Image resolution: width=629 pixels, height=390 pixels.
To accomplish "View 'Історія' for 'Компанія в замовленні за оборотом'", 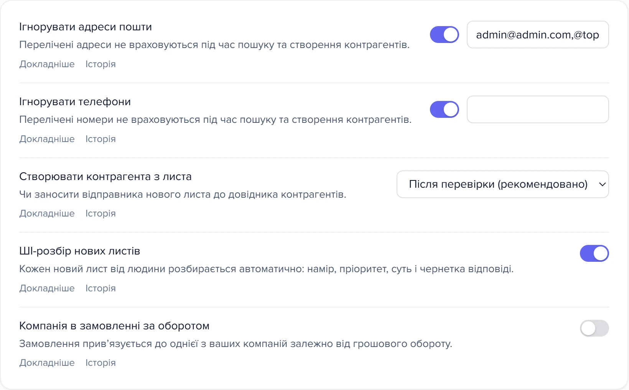I will pos(100,363).
